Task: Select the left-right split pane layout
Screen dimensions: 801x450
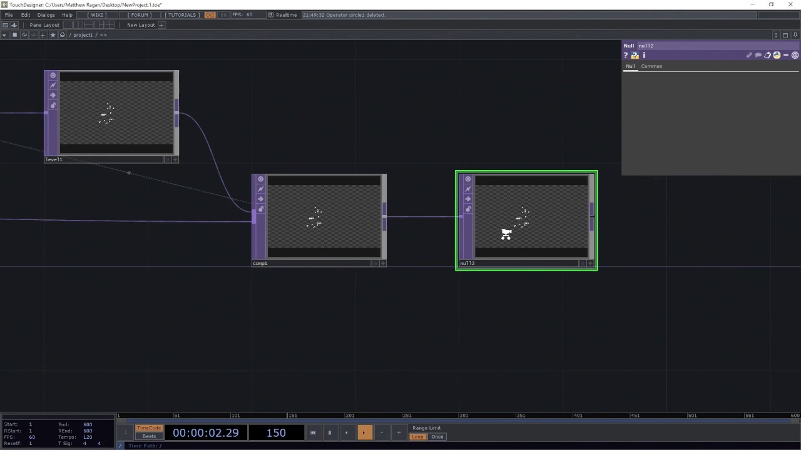Action: 78,25
